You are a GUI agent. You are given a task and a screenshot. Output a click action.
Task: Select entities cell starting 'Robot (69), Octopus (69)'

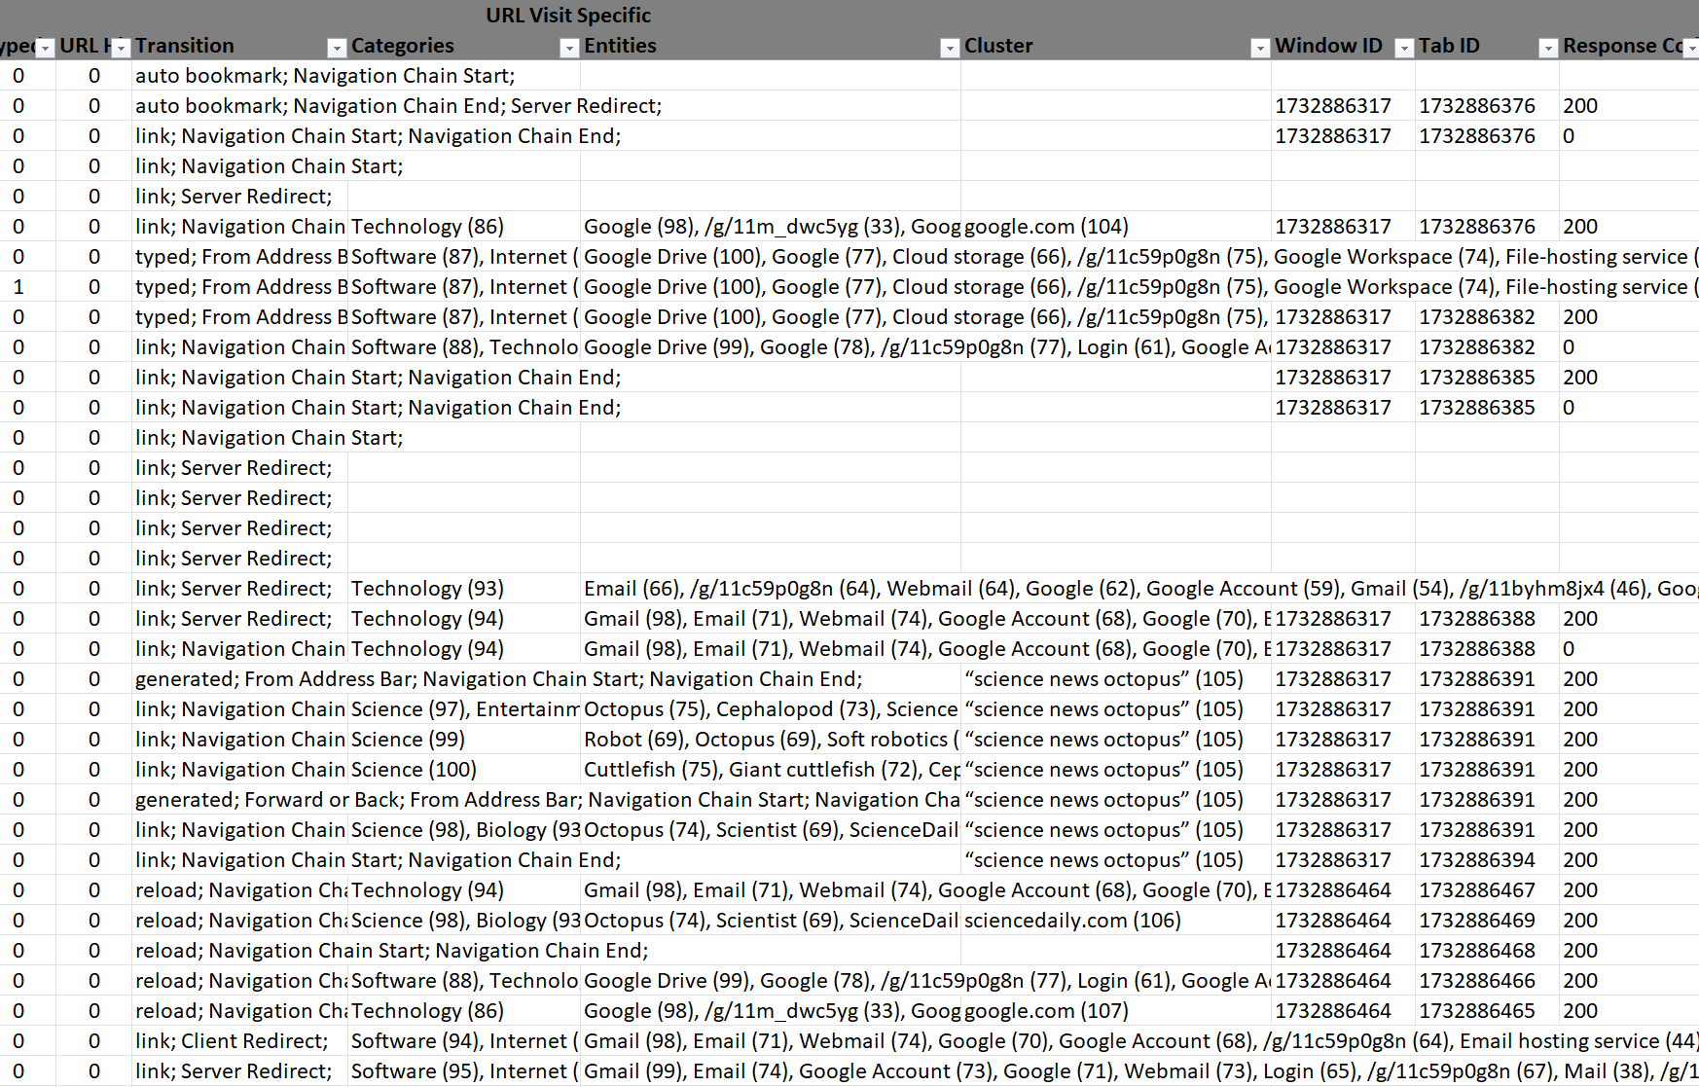tap(771, 740)
